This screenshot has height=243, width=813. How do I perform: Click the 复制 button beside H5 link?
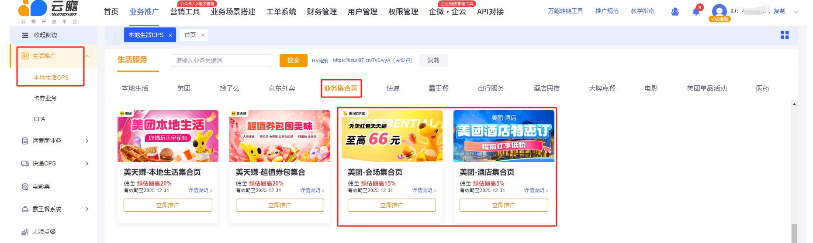(x=433, y=61)
